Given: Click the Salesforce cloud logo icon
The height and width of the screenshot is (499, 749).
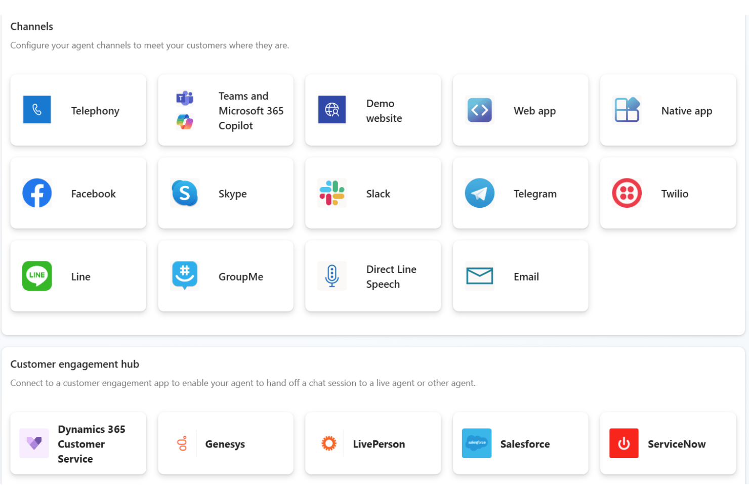Looking at the screenshot, I should click(477, 443).
